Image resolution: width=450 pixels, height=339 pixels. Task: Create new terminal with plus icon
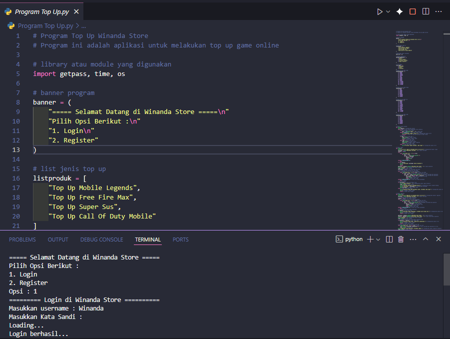370,239
